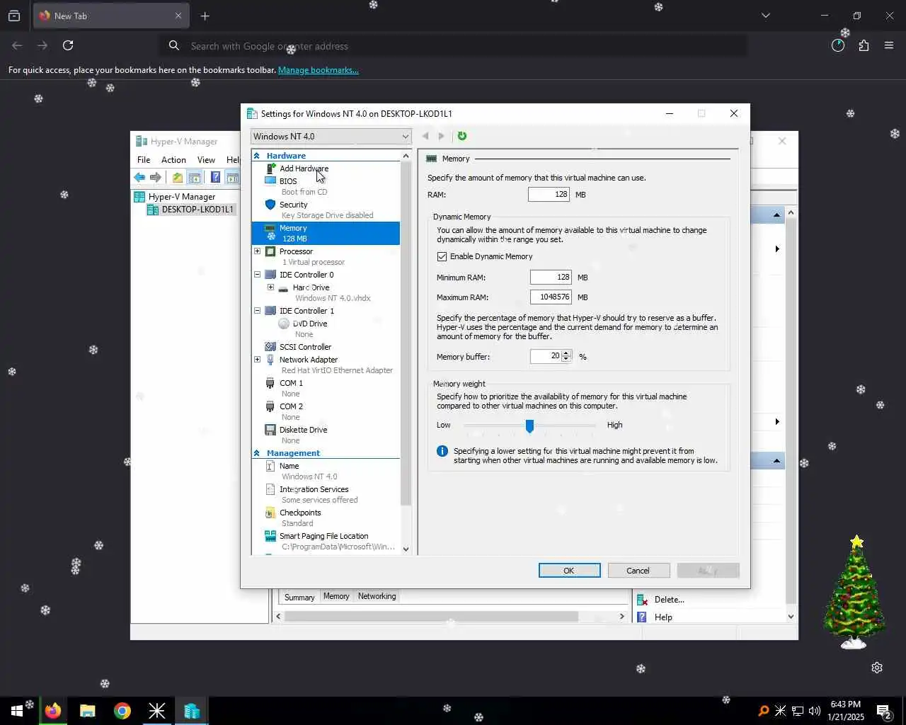The image size is (906, 725).
Task: Click the Diskette Drive floppy icon
Action: pos(270,430)
